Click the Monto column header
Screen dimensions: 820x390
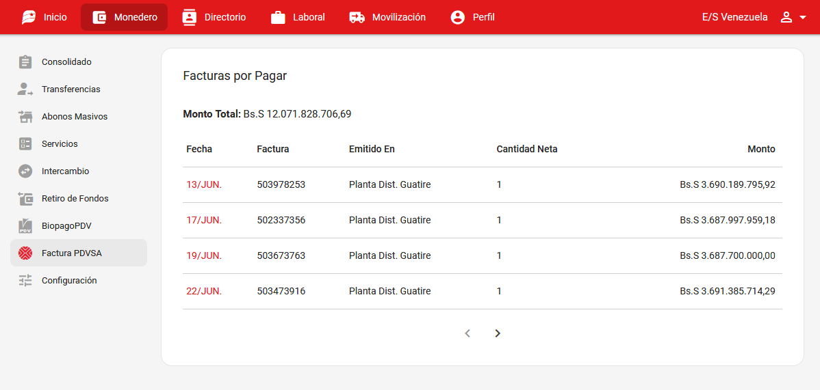(x=761, y=150)
